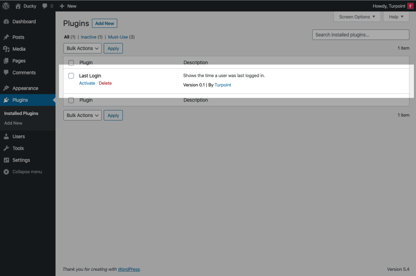Go to Posts in sidebar
The height and width of the screenshot is (276, 416).
(x=19, y=37)
